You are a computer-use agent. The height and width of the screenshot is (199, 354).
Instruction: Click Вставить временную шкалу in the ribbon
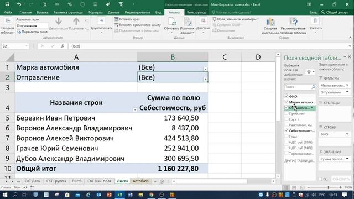point(138,25)
